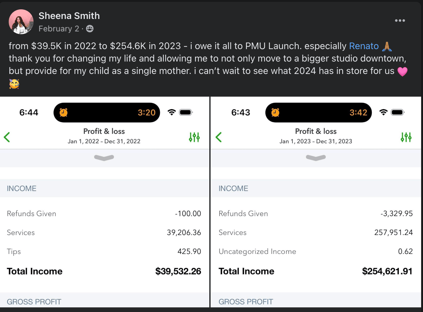
Task: Open the Renato tagged profile link
Action: [x=364, y=46]
